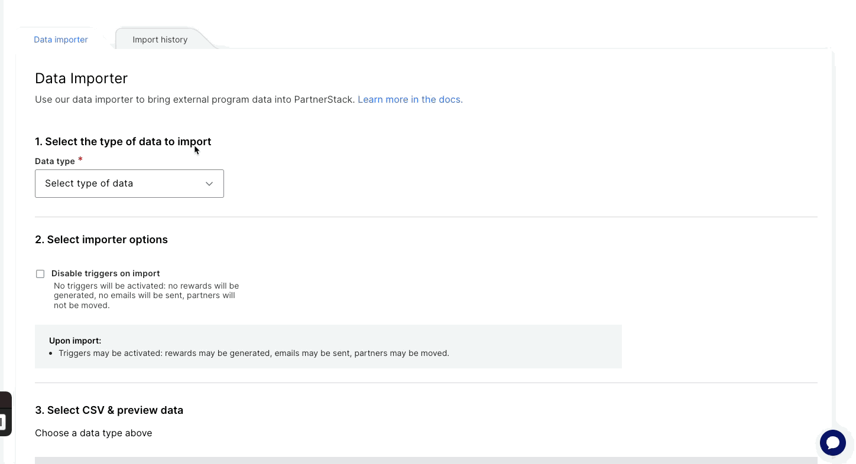Viewport: 856px width, 464px height.
Task: Click heading 2. Select importer options
Action: point(101,240)
